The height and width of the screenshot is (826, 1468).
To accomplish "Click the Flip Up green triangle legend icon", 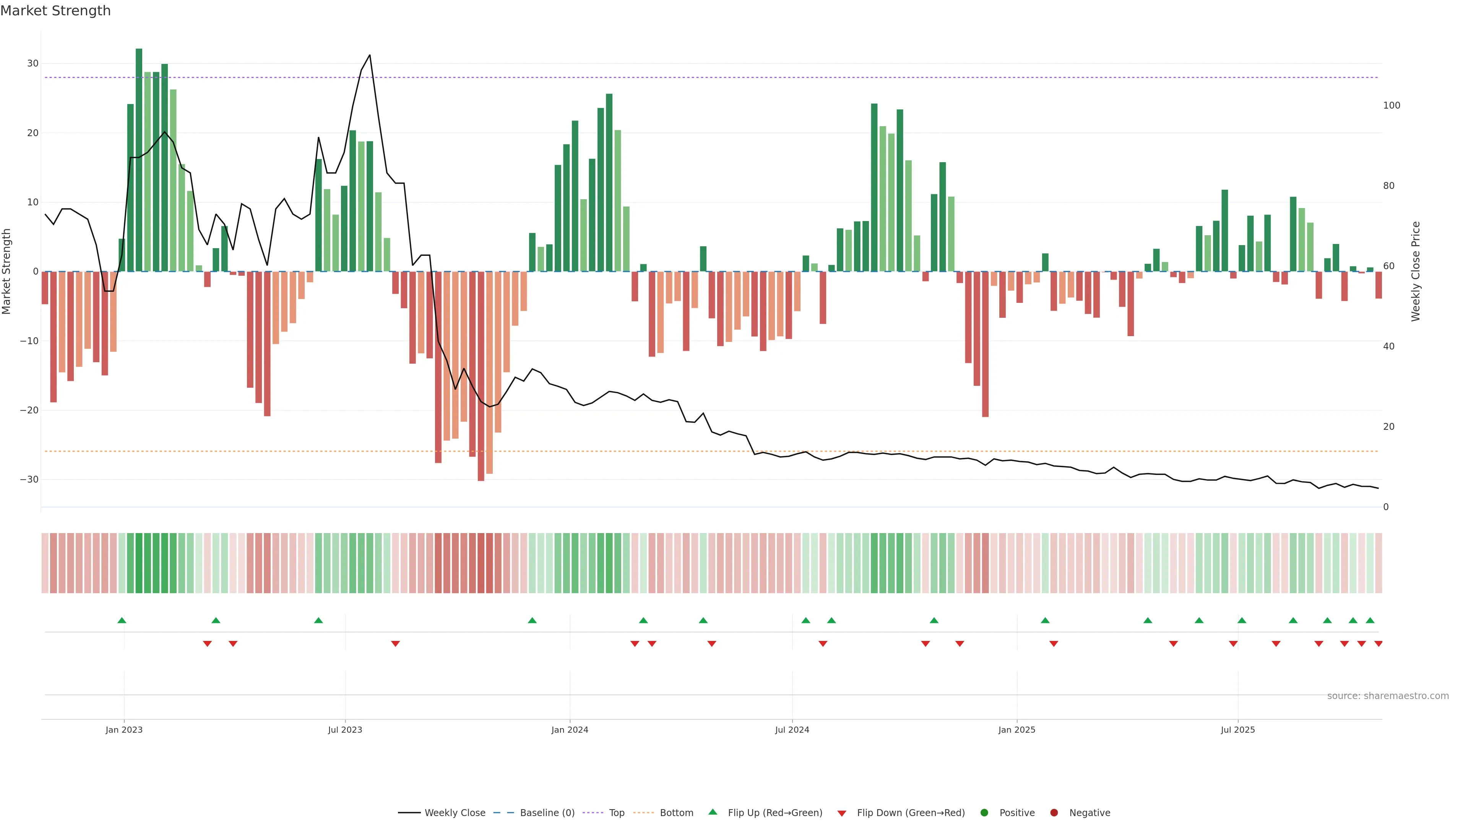I will [x=712, y=812].
